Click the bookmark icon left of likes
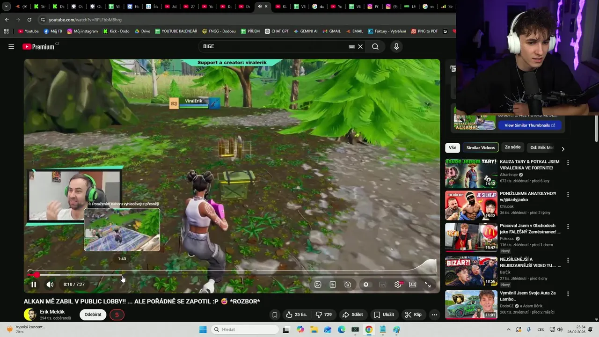 tap(275, 315)
